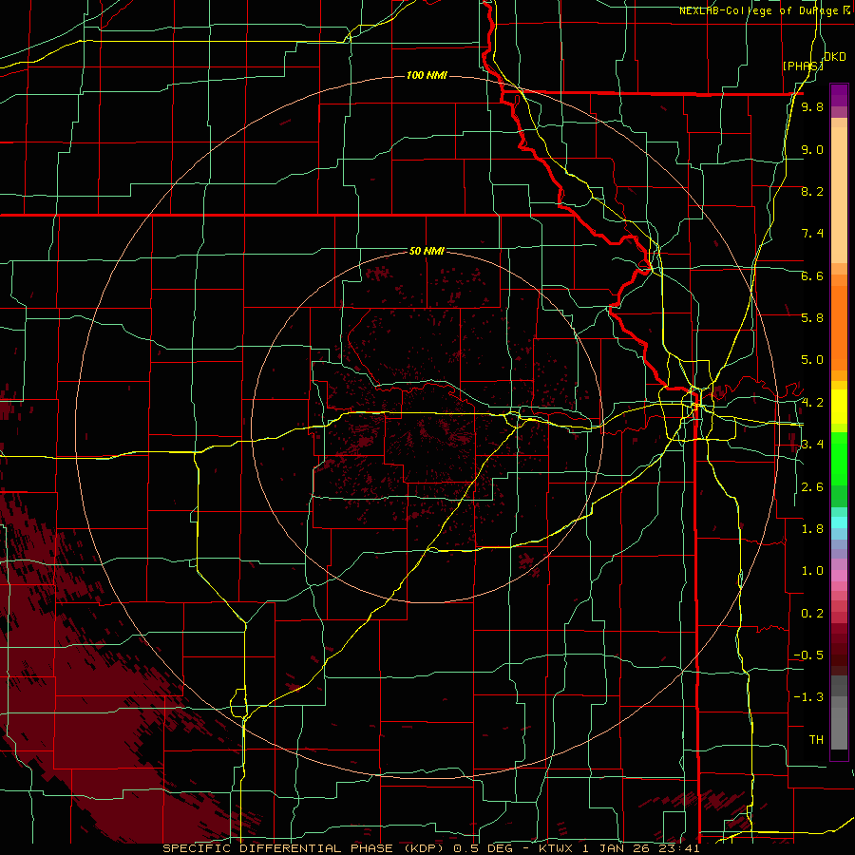Click the 1.8 value on the scale

click(x=812, y=529)
